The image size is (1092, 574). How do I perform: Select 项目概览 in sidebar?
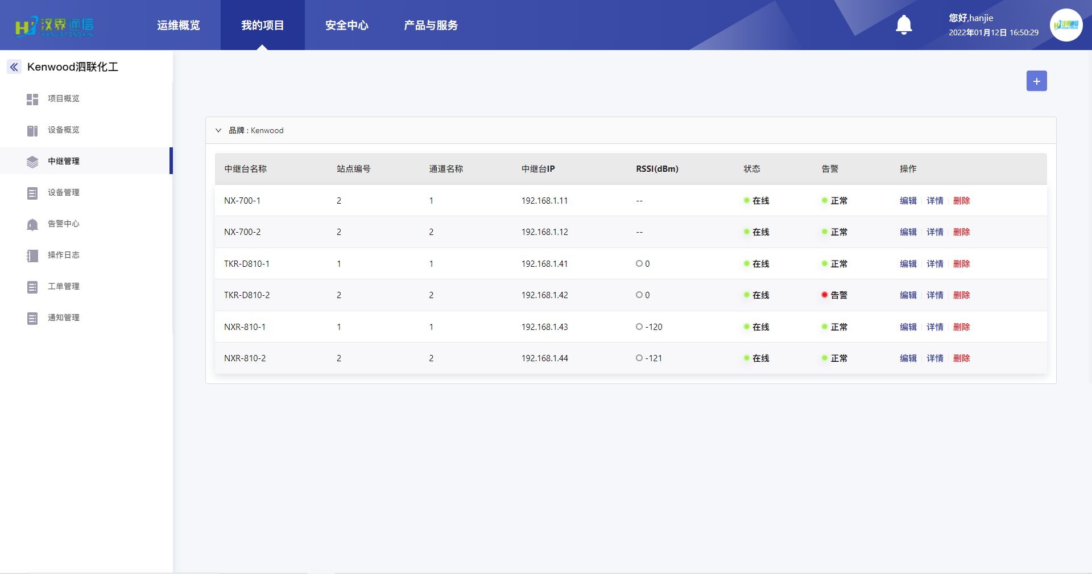pyautogui.click(x=64, y=98)
